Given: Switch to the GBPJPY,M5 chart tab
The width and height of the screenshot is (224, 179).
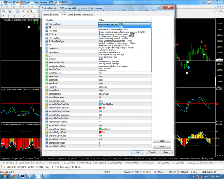Looking at the screenshot, I should coord(24,163).
